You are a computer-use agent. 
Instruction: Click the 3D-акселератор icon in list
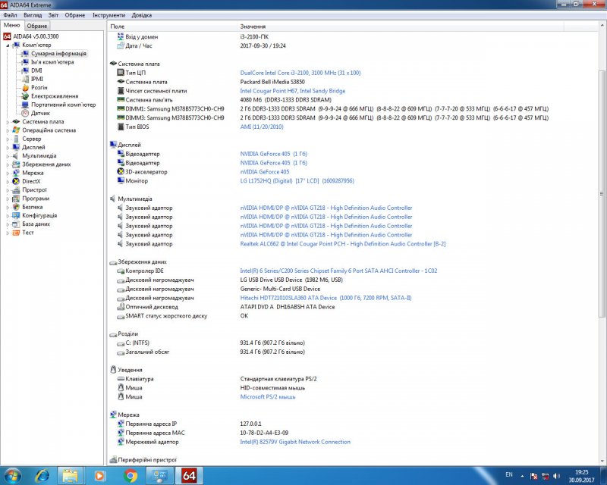point(120,172)
